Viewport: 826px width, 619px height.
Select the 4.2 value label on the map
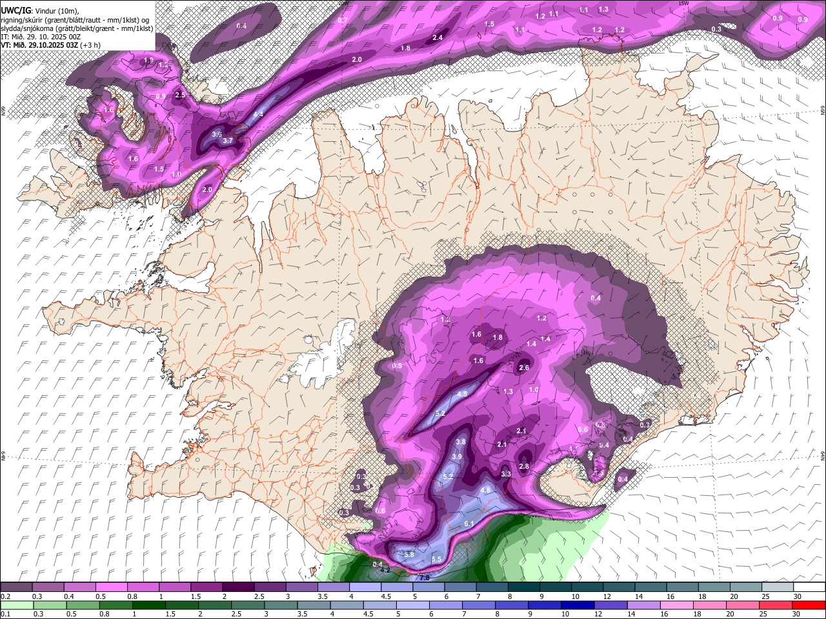click(385, 570)
